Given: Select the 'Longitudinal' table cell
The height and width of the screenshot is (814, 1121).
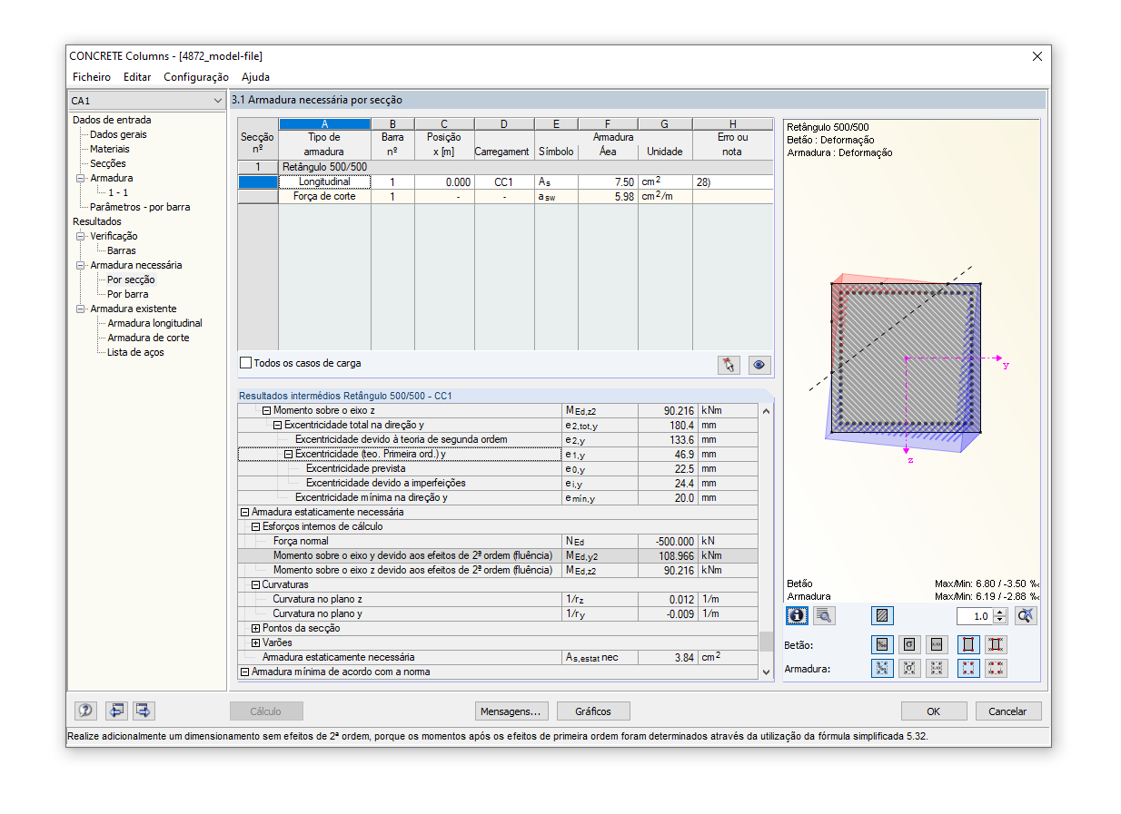Looking at the screenshot, I should point(324,181).
